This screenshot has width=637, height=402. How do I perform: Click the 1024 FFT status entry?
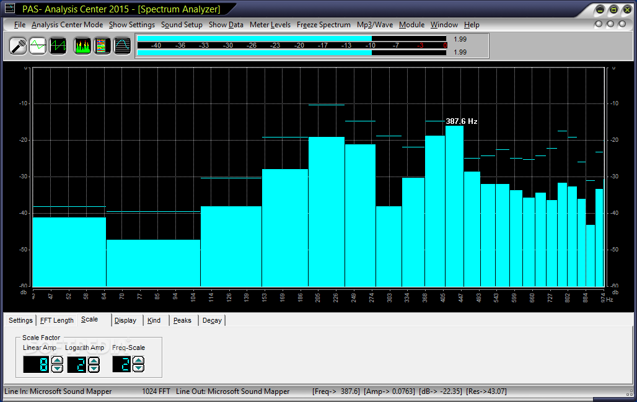point(156,391)
